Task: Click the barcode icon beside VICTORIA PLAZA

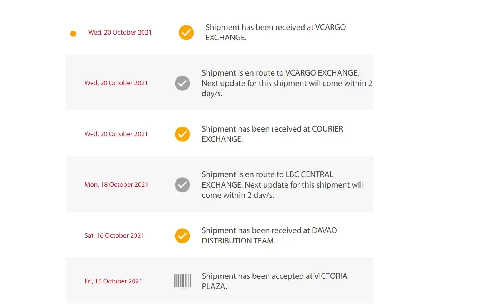Action: tap(182, 281)
